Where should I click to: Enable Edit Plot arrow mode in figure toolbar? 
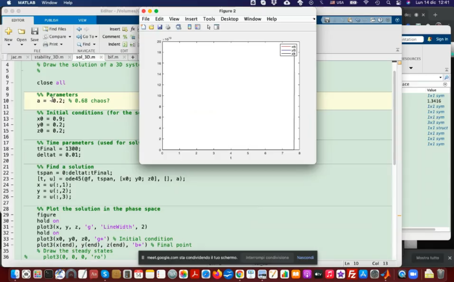209,27
